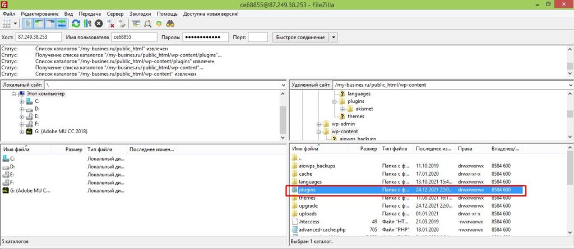Click the process queue toolbar icon
This screenshot has width=574, height=249.
[x=87, y=24]
